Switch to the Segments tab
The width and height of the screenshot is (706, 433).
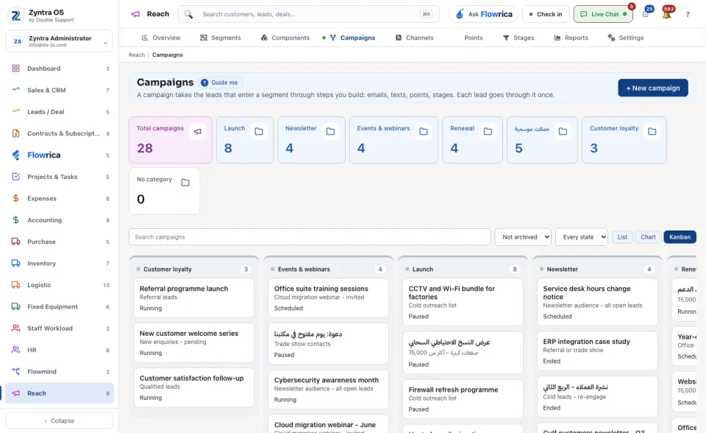coord(221,38)
